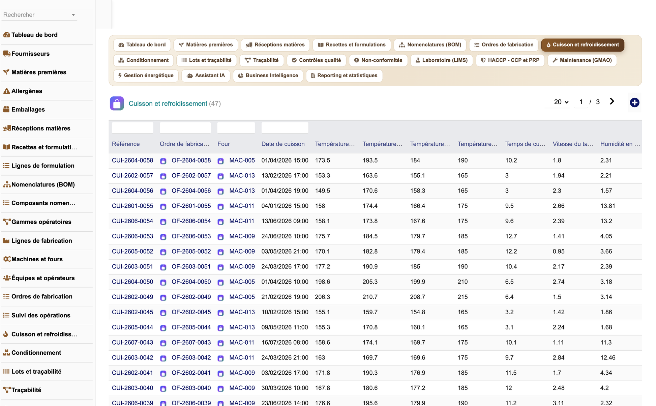Open the Business Intelligence tab
The width and height of the screenshot is (656, 406).
pos(268,76)
